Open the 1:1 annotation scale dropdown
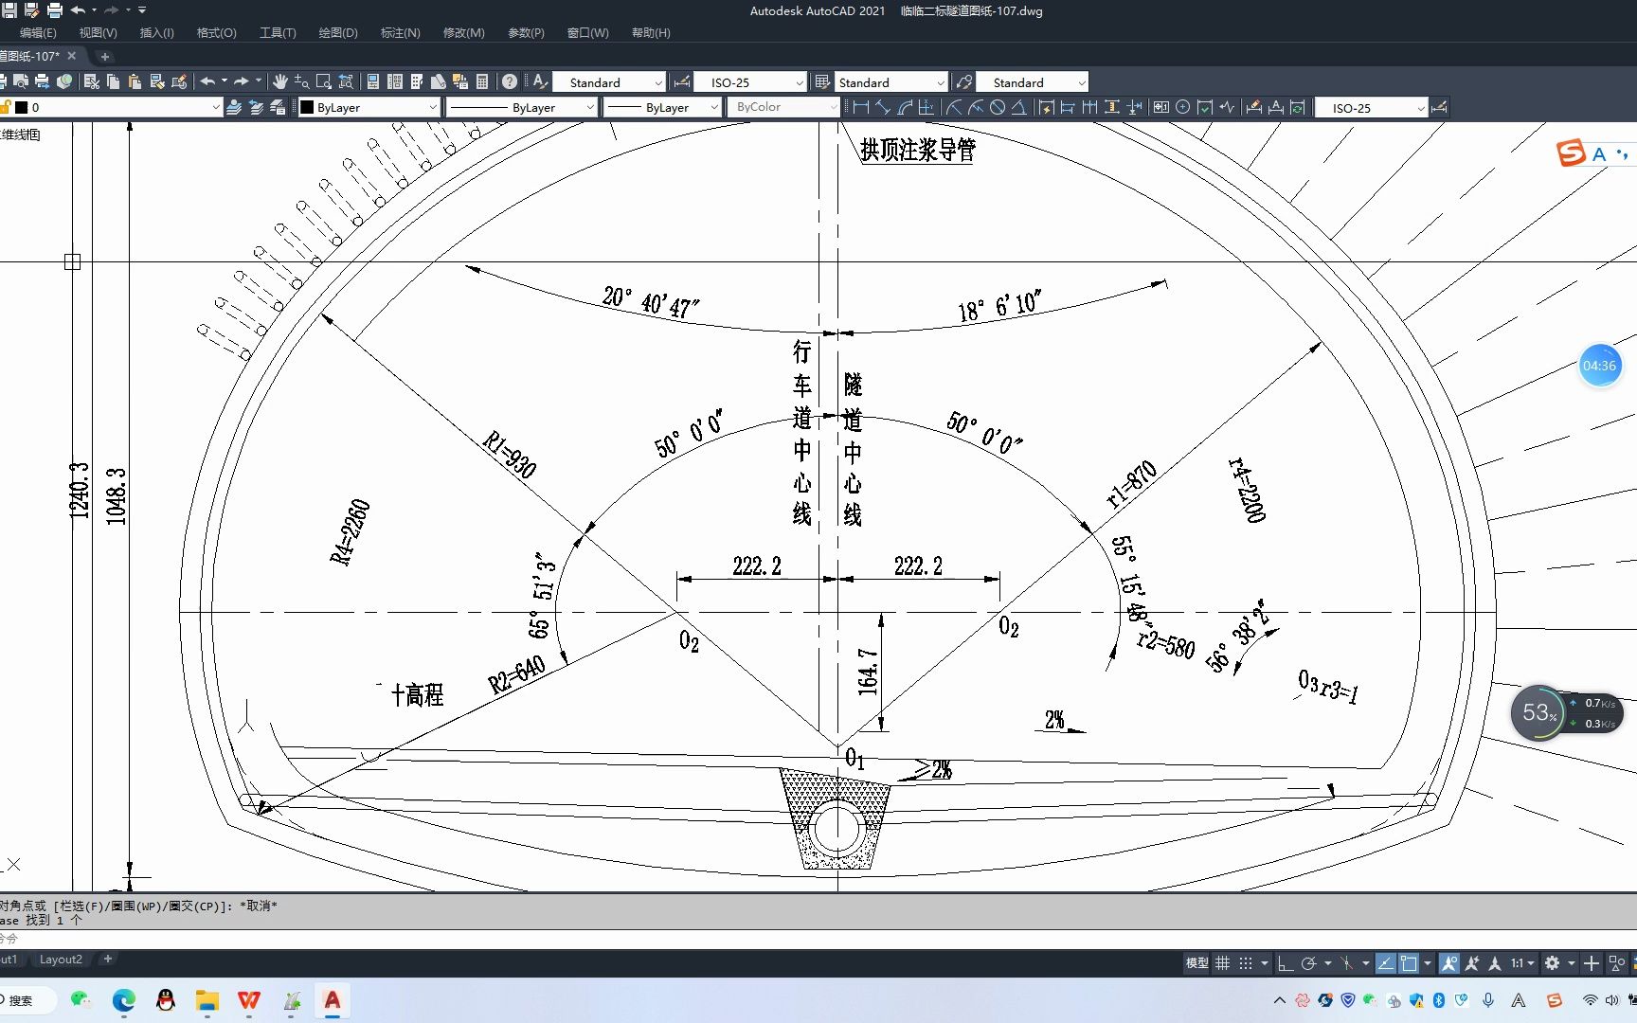The height and width of the screenshot is (1023, 1637). pos(1522,963)
